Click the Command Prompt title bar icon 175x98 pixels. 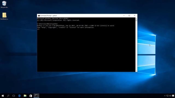[39, 16]
